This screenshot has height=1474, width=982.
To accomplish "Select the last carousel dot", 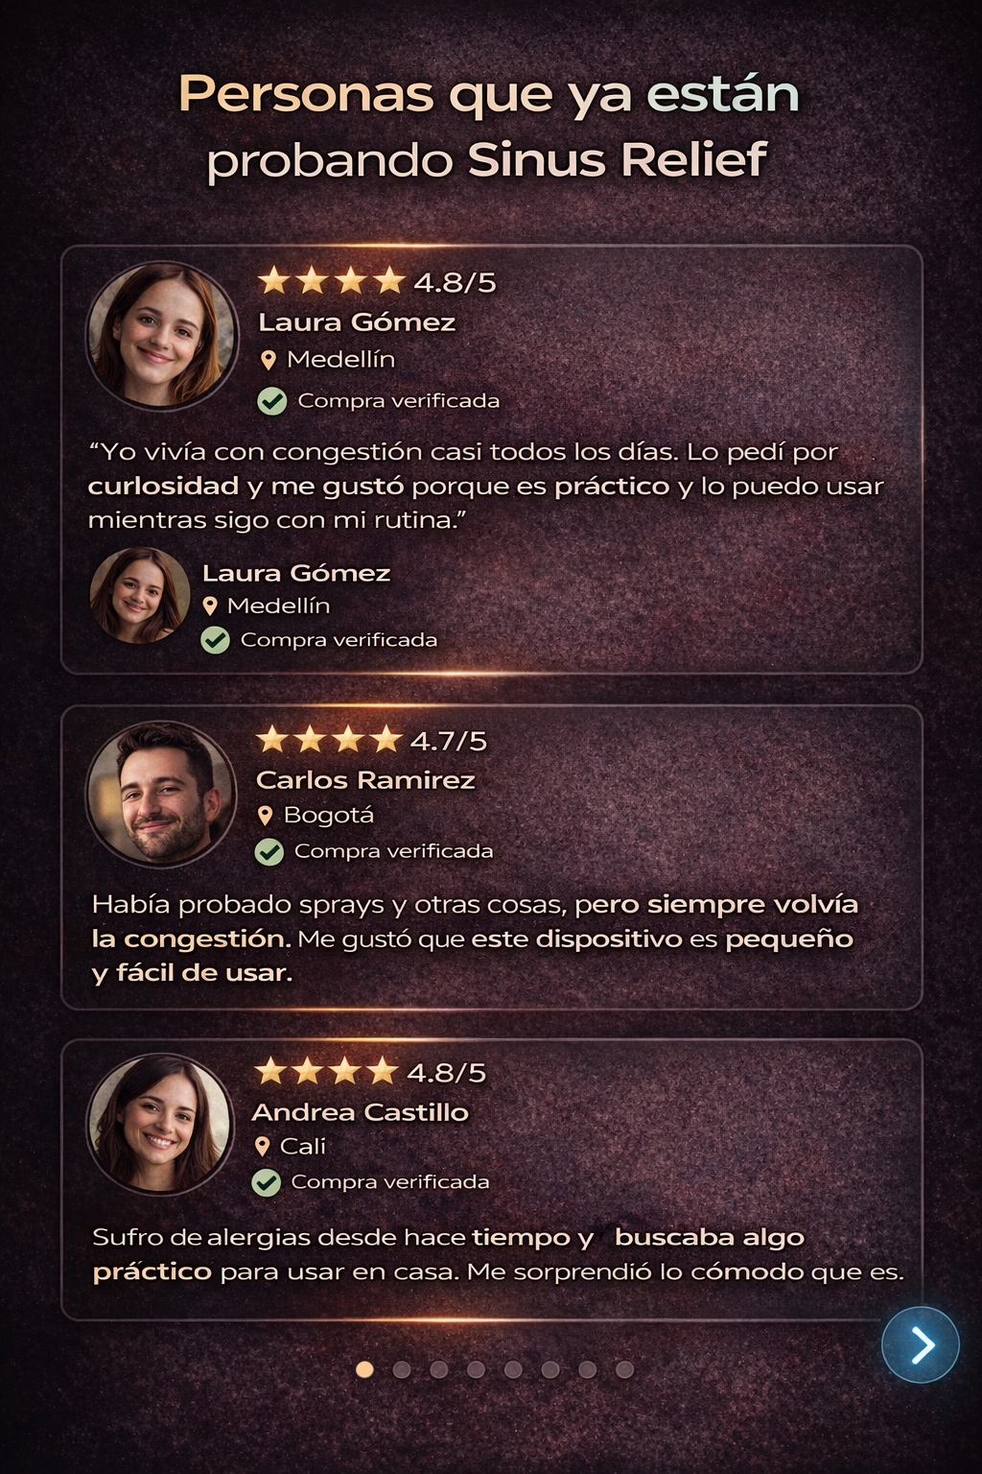I will pos(624,1369).
